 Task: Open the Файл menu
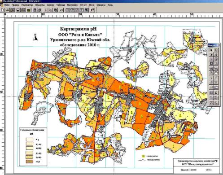(7, 5)
